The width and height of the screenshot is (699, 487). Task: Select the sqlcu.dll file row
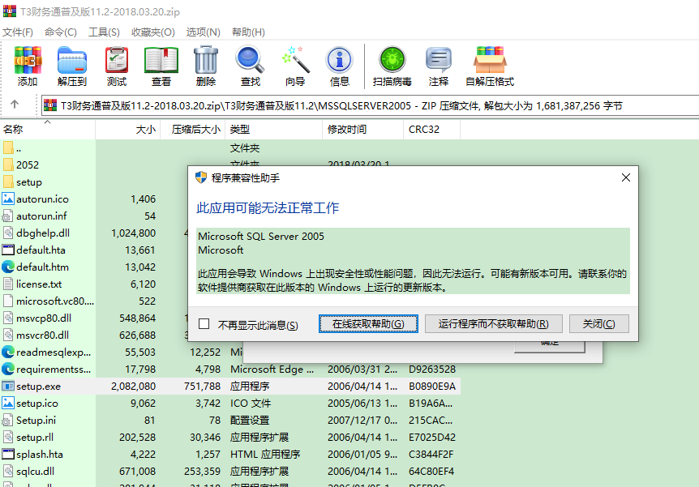point(230,471)
